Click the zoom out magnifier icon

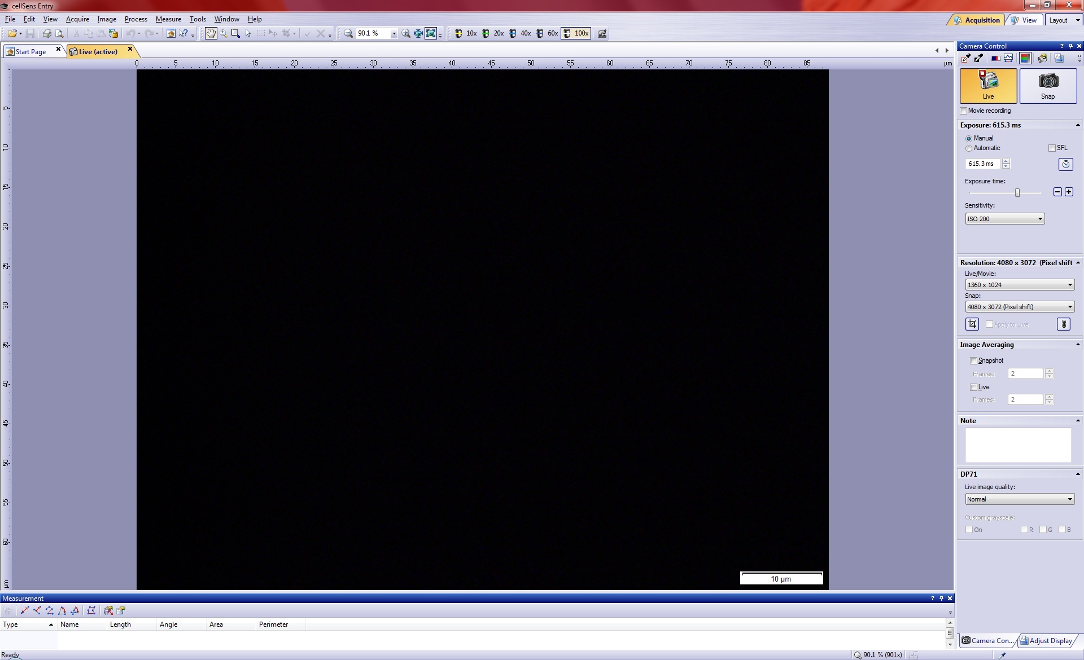point(348,33)
